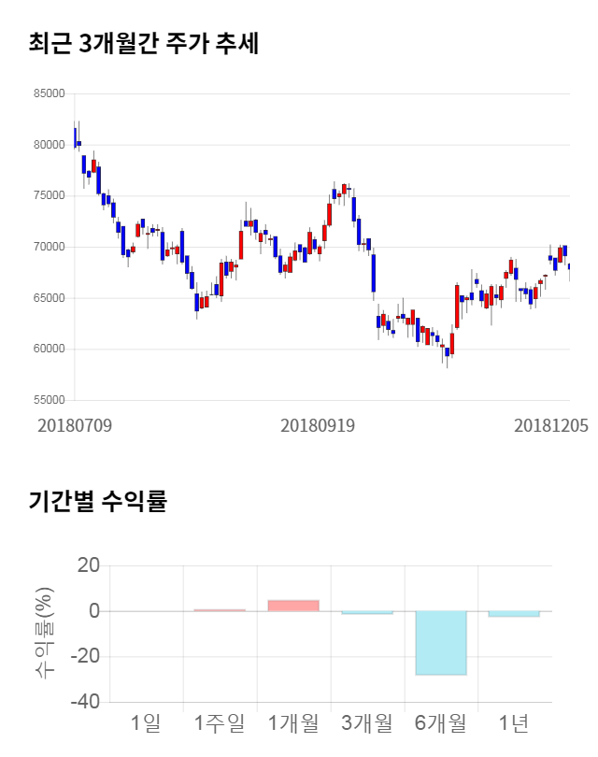Click the 기간별 수익률 heading
This screenshot has width=598, height=757.
(x=97, y=501)
